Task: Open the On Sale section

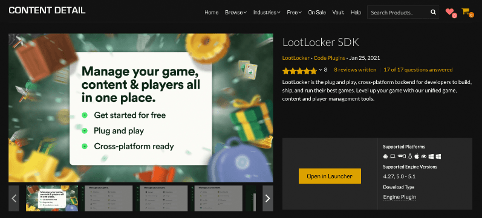Action: pos(317,13)
